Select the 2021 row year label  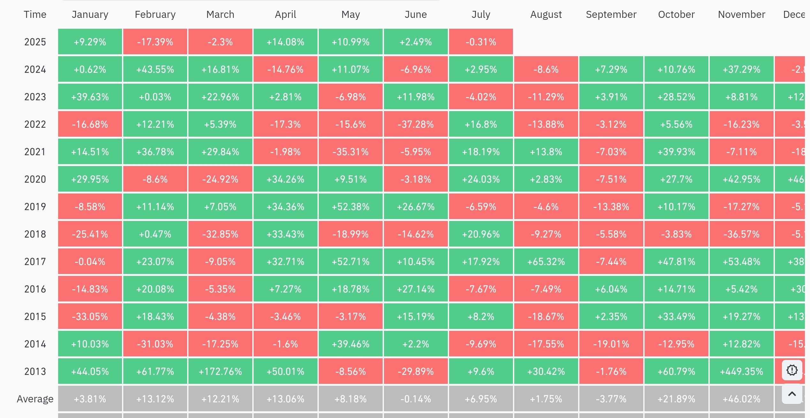click(x=35, y=152)
